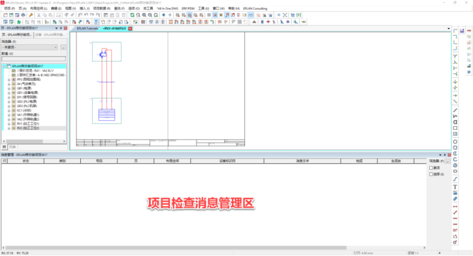Switch to the EPLAN Tutorials tab

(87, 28)
